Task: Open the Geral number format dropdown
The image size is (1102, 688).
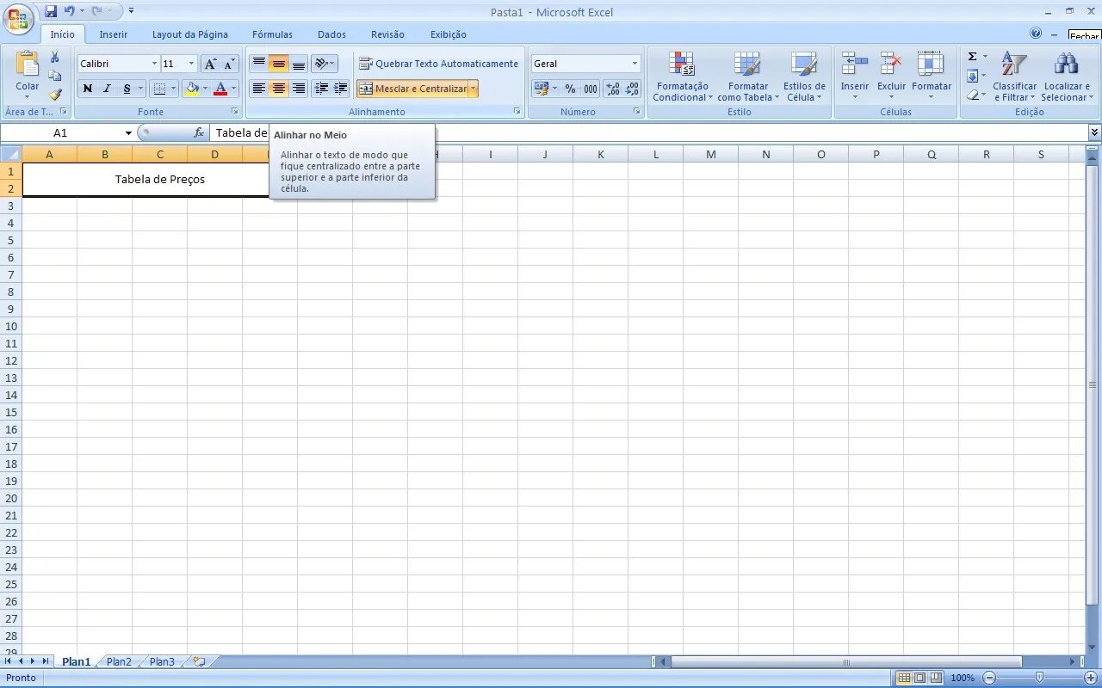Action: tap(635, 64)
